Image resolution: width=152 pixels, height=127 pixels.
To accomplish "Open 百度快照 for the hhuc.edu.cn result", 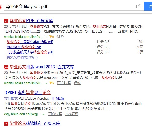I will pos(55,114).
